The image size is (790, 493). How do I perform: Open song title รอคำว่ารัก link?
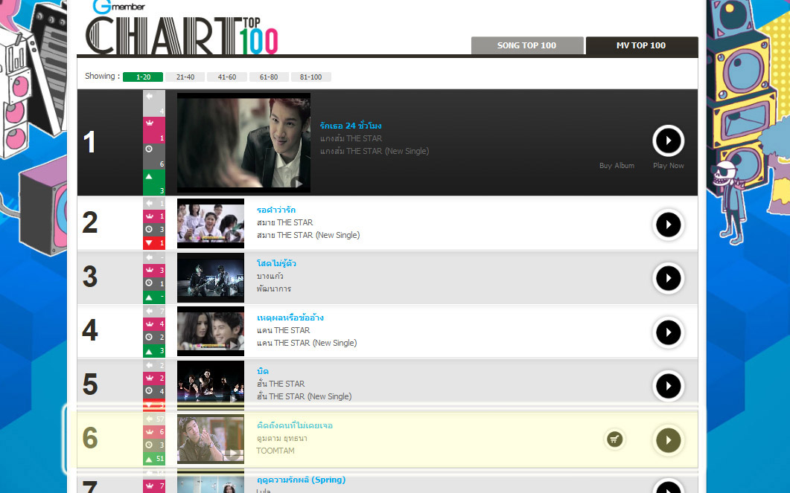coord(276,210)
